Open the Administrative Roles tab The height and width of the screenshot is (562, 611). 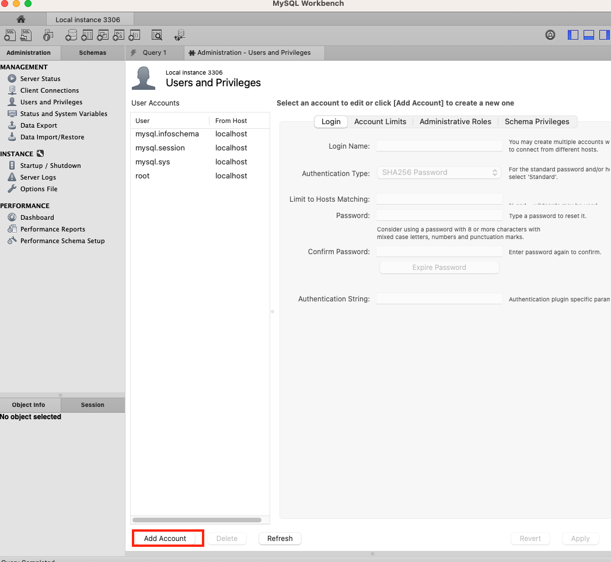456,121
